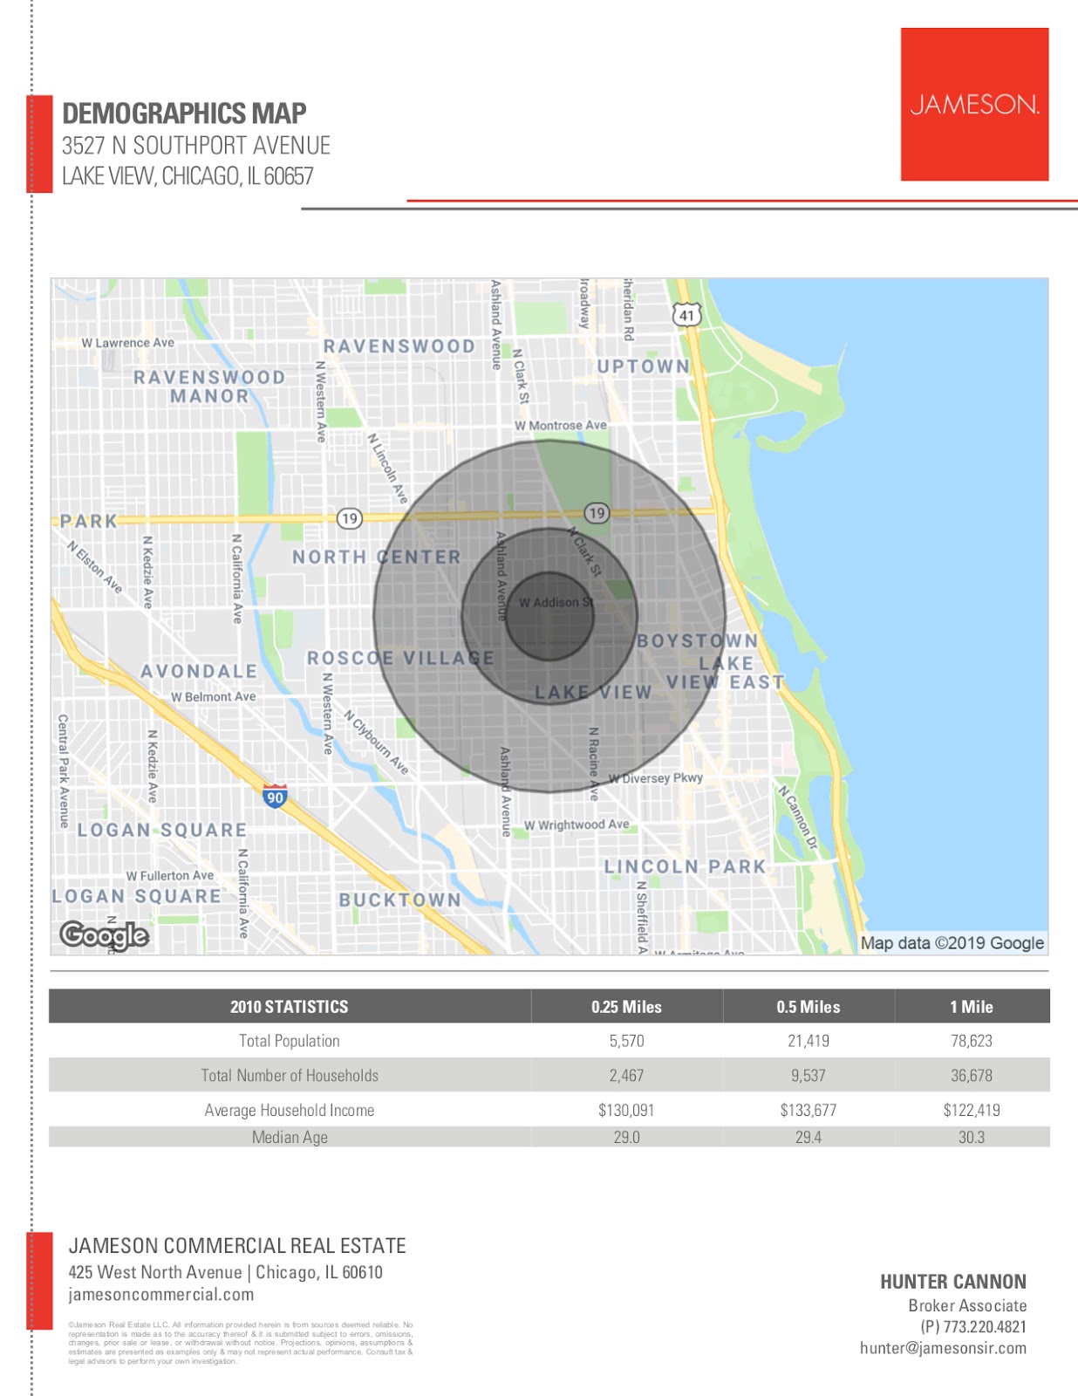Click the phone number 773.220.4821
This screenshot has width=1078, height=1396.
click(x=972, y=1327)
